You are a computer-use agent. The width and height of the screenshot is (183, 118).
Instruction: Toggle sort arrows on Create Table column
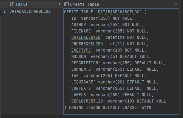click(x=176, y=4)
